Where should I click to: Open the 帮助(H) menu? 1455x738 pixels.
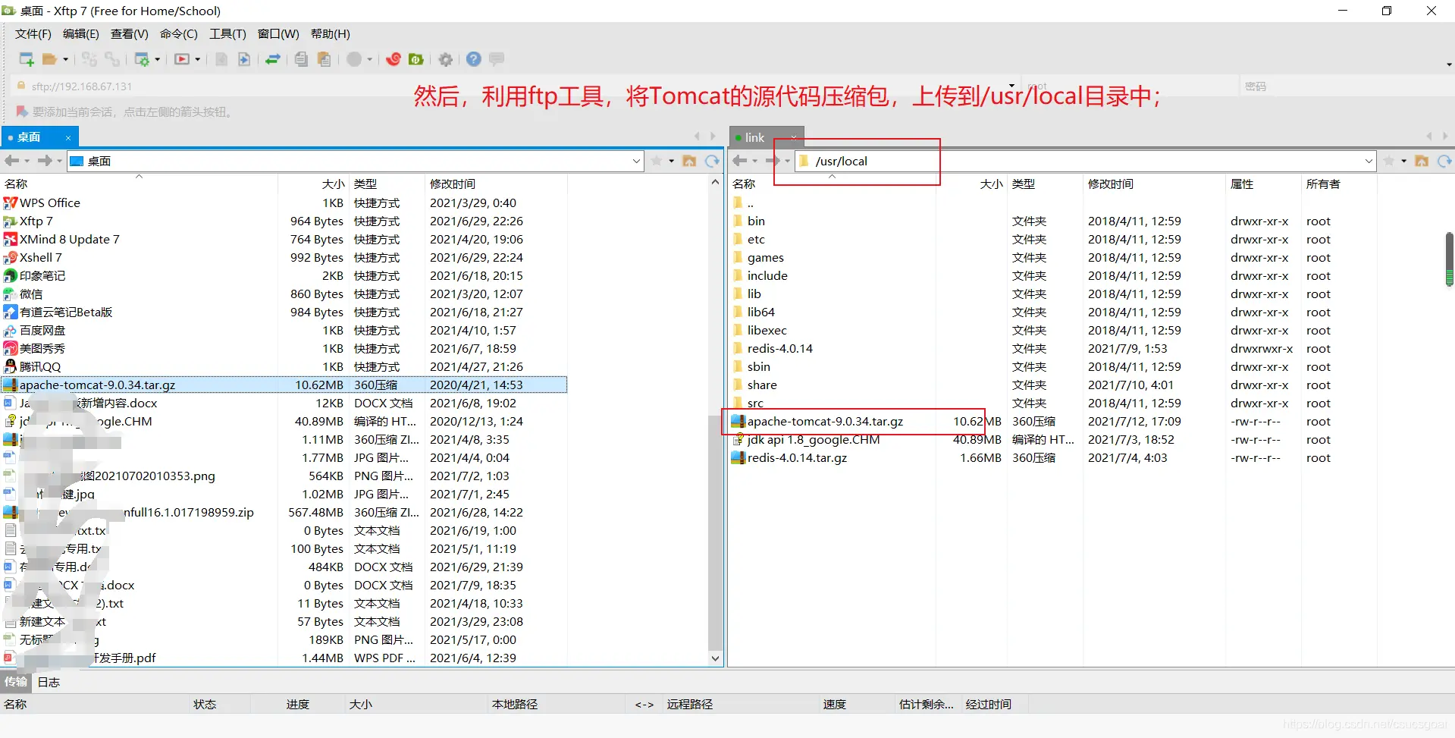(331, 34)
